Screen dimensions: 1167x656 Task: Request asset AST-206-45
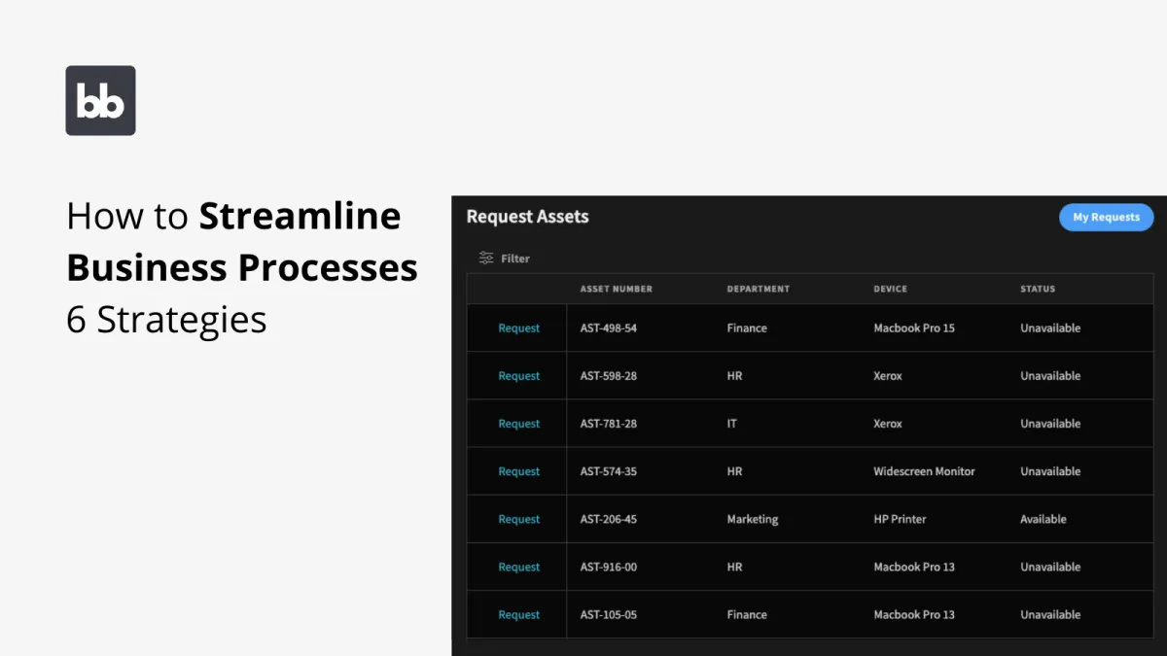tap(518, 519)
